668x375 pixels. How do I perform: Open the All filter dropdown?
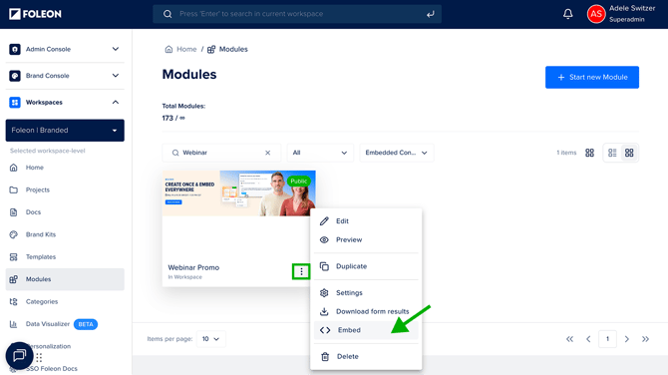tap(320, 153)
